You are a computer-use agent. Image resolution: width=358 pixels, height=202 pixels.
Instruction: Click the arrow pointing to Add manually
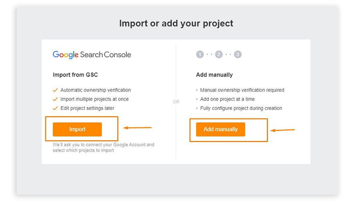click(282, 130)
